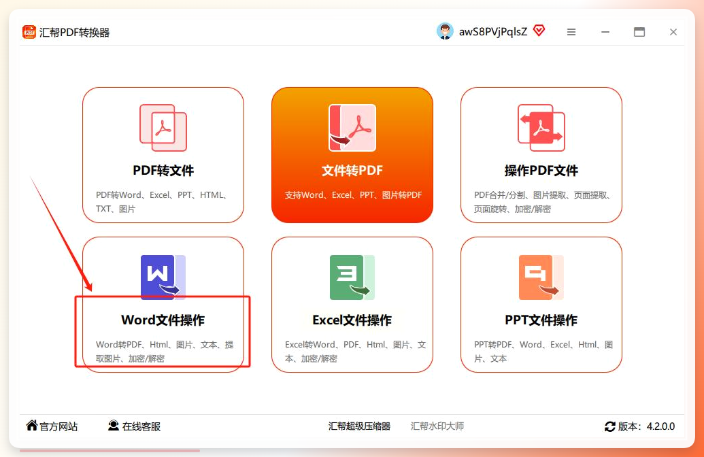Open the hamburger menu

tap(571, 32)
